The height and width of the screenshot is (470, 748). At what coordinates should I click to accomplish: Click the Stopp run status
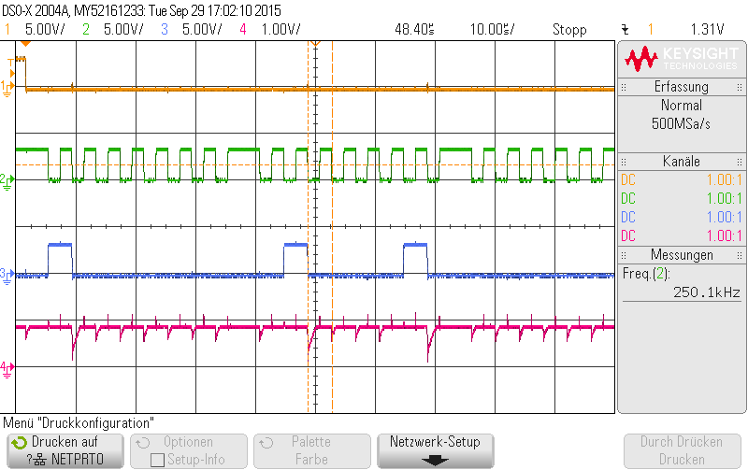coord(569,30)
